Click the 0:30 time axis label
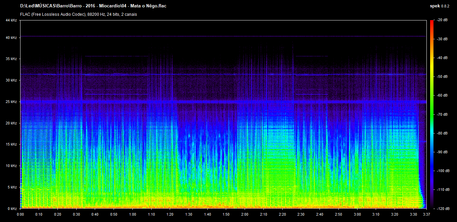This screenshot has height=222, width=457. pos(76,214)
